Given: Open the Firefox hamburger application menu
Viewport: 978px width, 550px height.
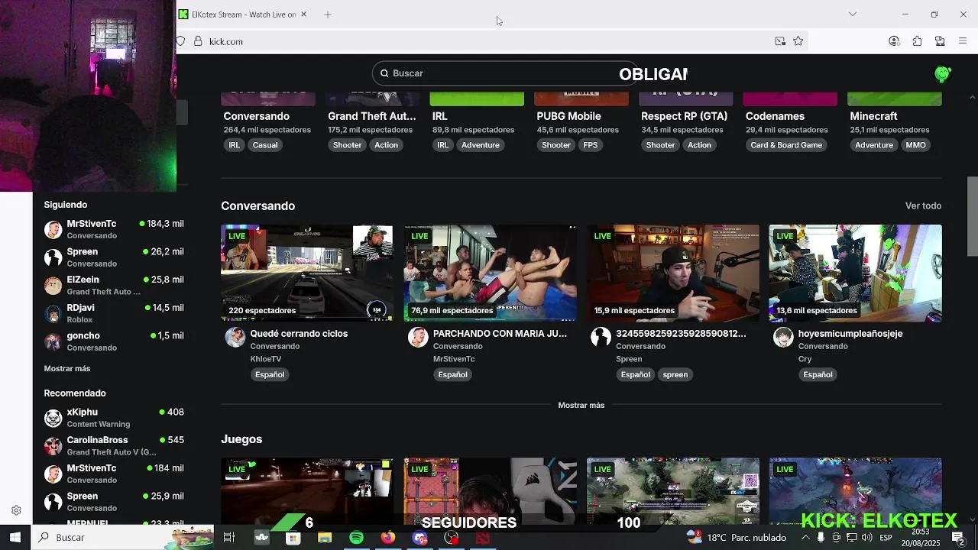Looking at the screenshot, I should tap(963, 41).
